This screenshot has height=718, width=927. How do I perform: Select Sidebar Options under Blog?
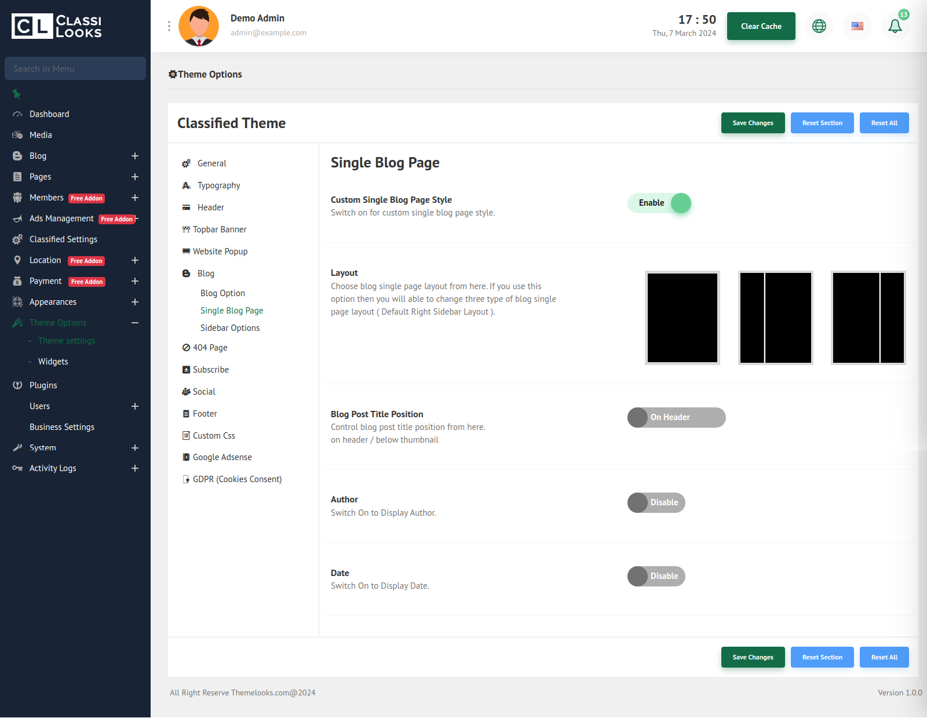[x=230, y=328]
